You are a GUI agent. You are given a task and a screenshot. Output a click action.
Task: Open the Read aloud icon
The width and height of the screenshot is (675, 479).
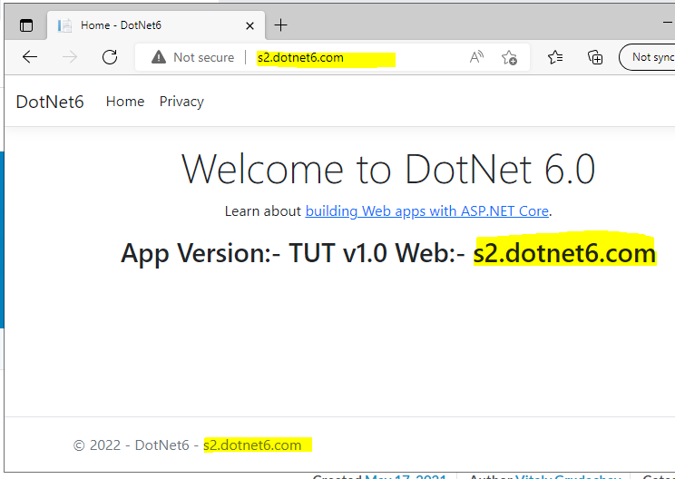[476, 57]
